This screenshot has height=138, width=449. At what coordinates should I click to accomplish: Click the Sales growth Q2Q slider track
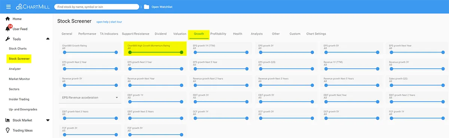pos(417,85)
